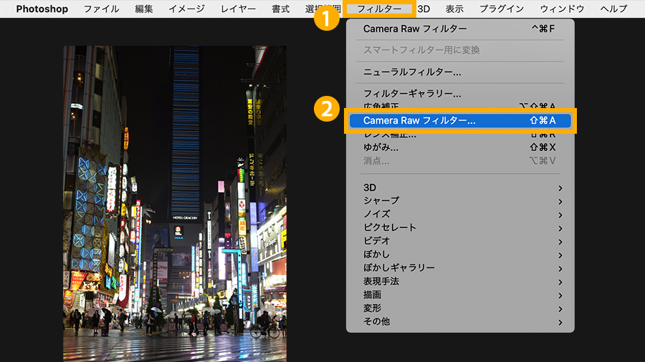Viewport: 645px width, 362px height.
Task: Click the フィルター menu in menu bar
Action: (379, 9)
